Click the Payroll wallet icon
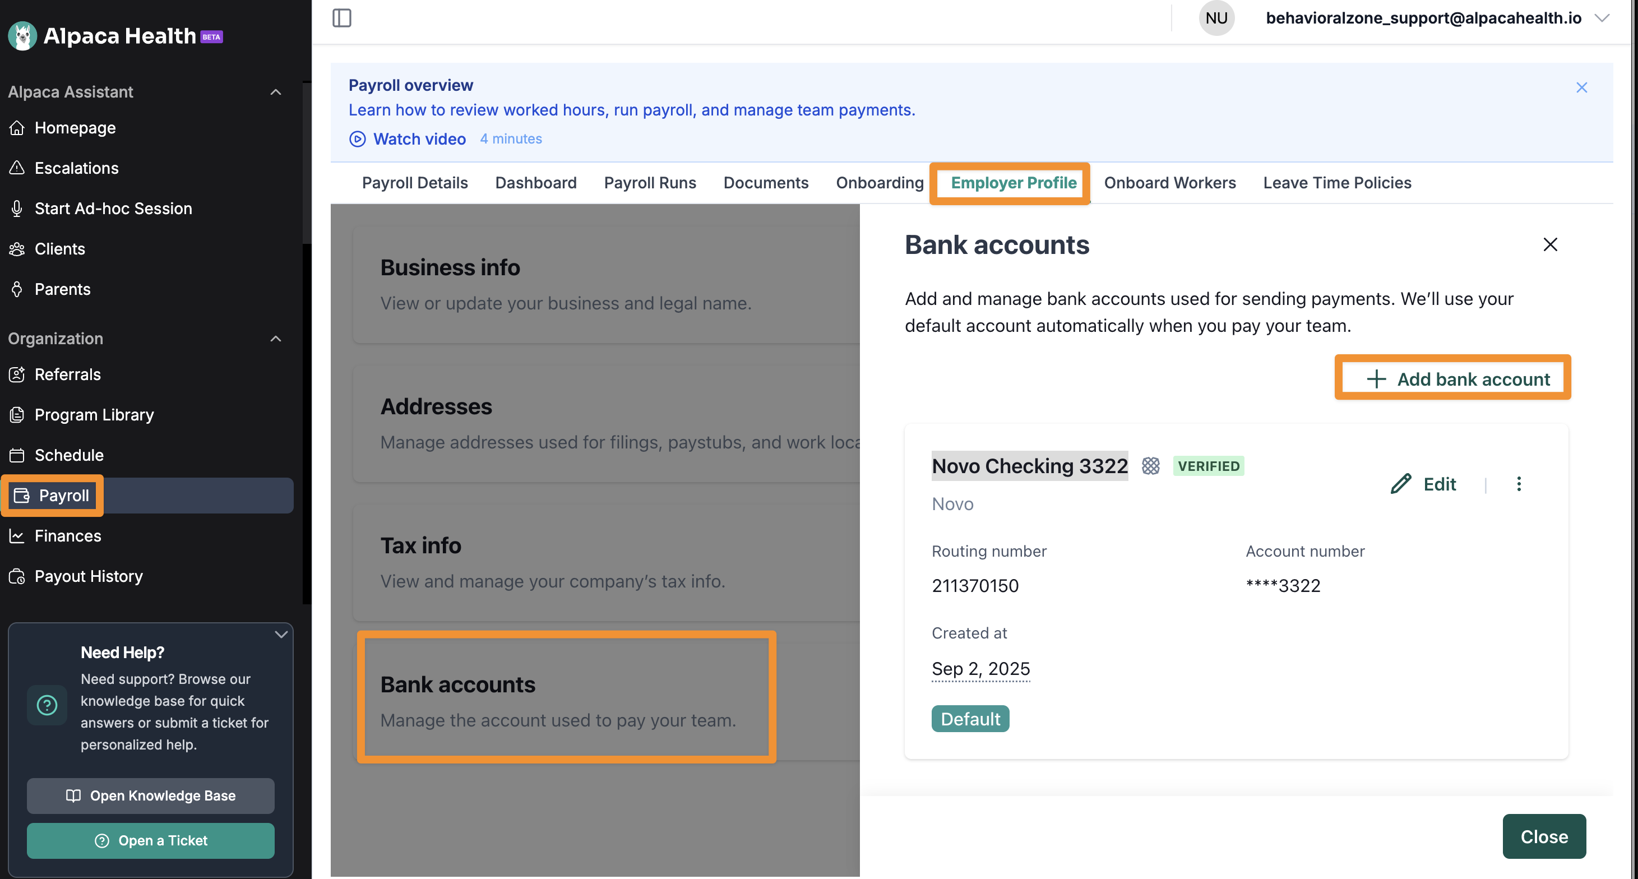This screenshot has height=879, width=1638. [22, 496]
